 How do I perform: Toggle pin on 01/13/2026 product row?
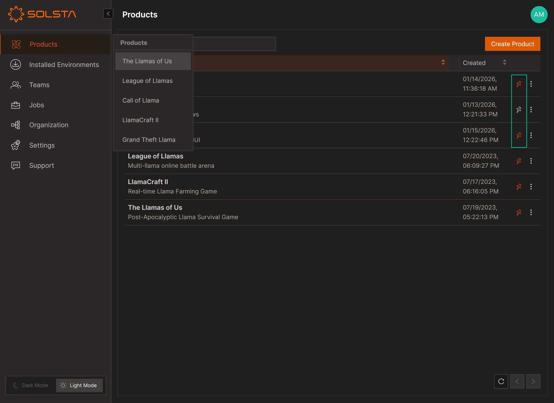(519, 110)
